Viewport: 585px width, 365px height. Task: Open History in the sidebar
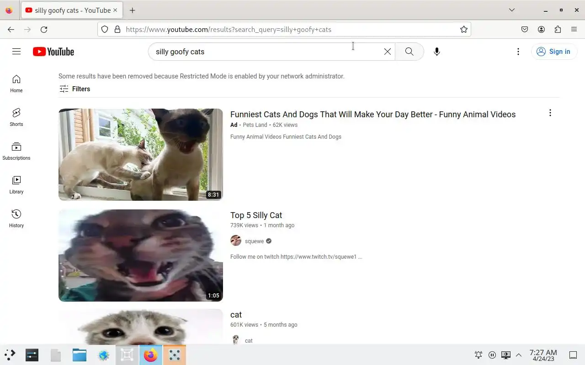pyautogui.click(x=16, y=219)
